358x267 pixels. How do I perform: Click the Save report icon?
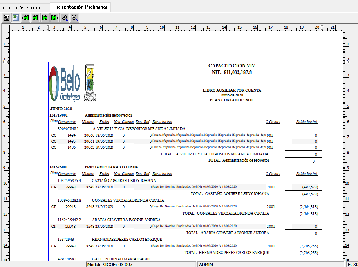(x=6, y=18)
